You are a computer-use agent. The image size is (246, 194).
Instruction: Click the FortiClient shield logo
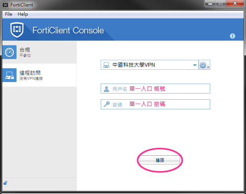click(17, 30)
